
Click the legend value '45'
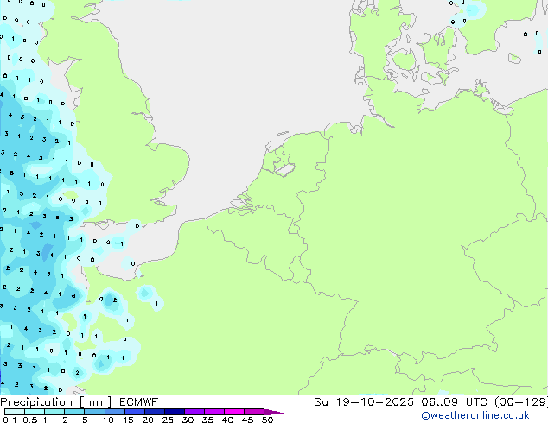247,420
